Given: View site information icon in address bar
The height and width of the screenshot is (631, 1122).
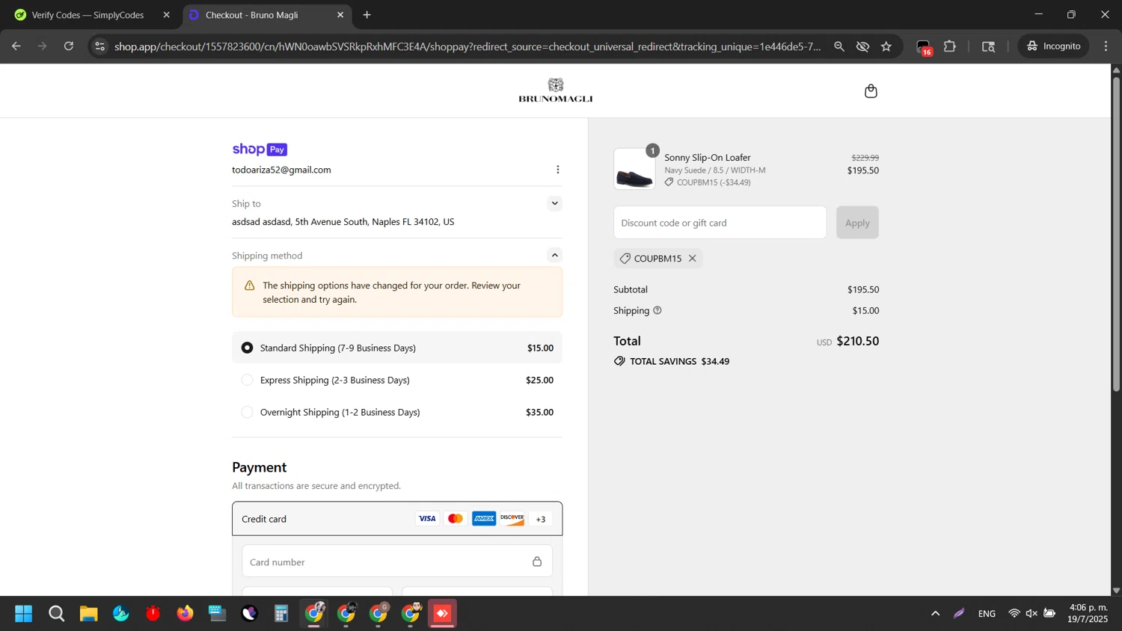Looking at the screenshot, I should click(x=99, y=46).
